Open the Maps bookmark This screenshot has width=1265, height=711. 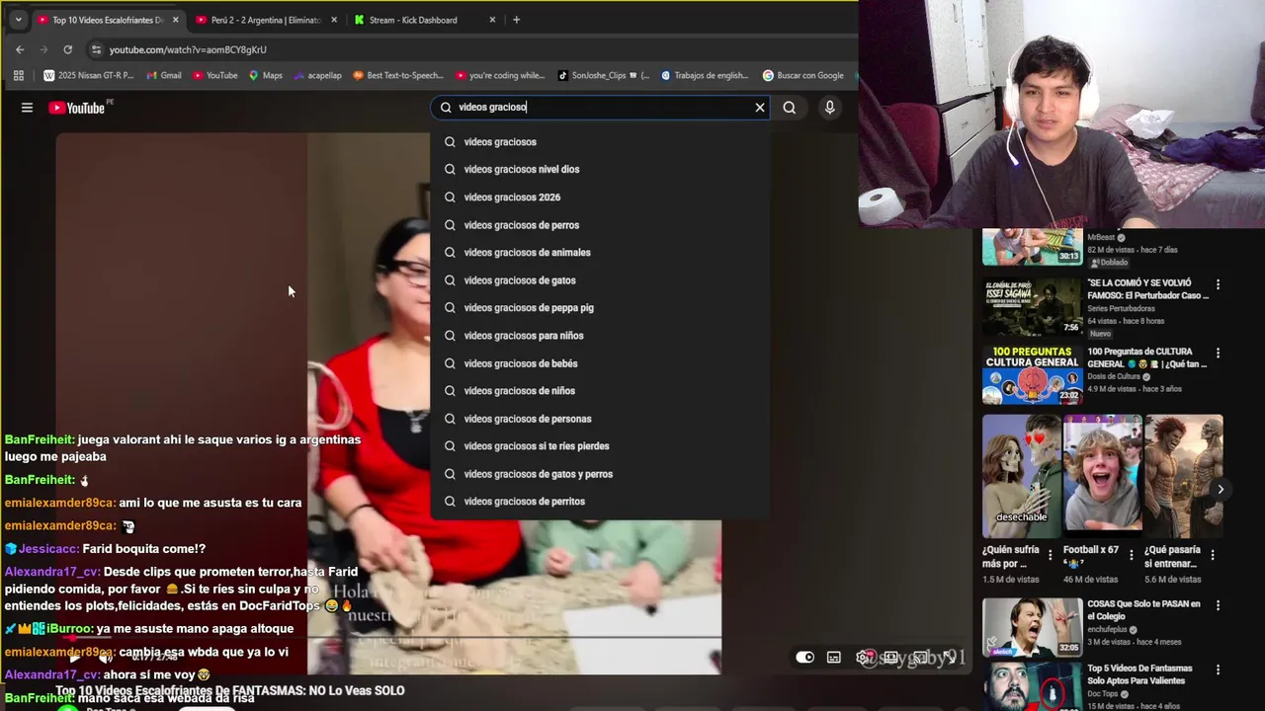pyautogui.click(x=266, y=75)
